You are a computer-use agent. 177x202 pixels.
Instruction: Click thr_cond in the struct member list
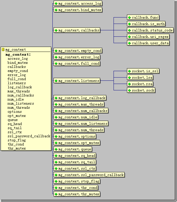coord(16,144)
